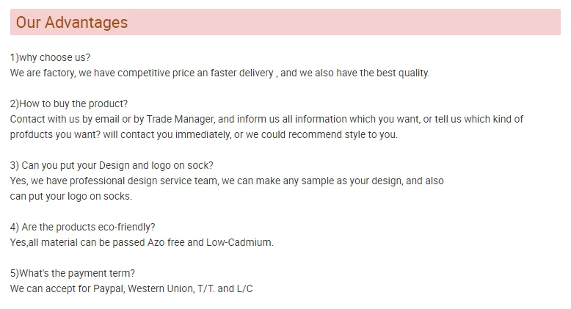Click the line starting with profducts you want

[204, 134]
